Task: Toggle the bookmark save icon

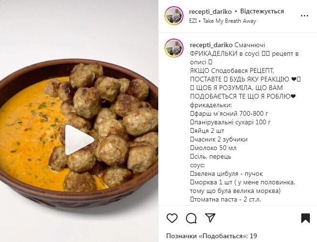Action: tap(306, 218)
